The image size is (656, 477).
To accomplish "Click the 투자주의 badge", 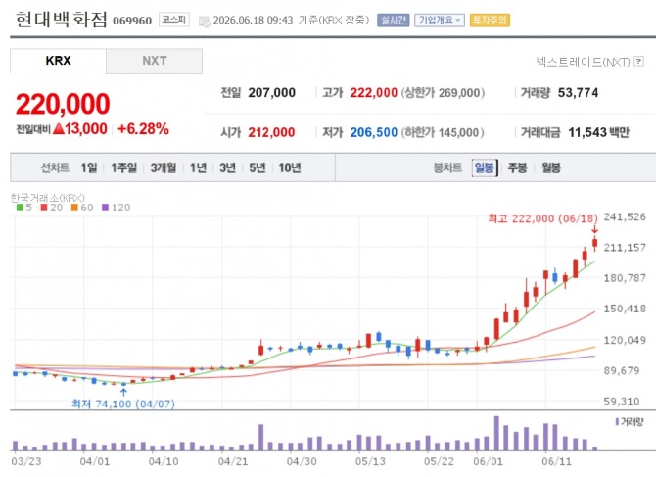I will tap(490, 21).
